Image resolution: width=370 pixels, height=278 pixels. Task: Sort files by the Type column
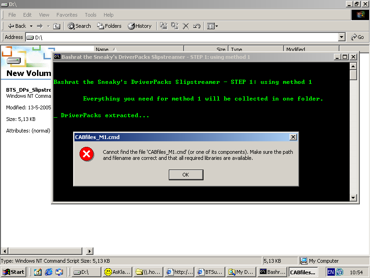tap(256, 49)
